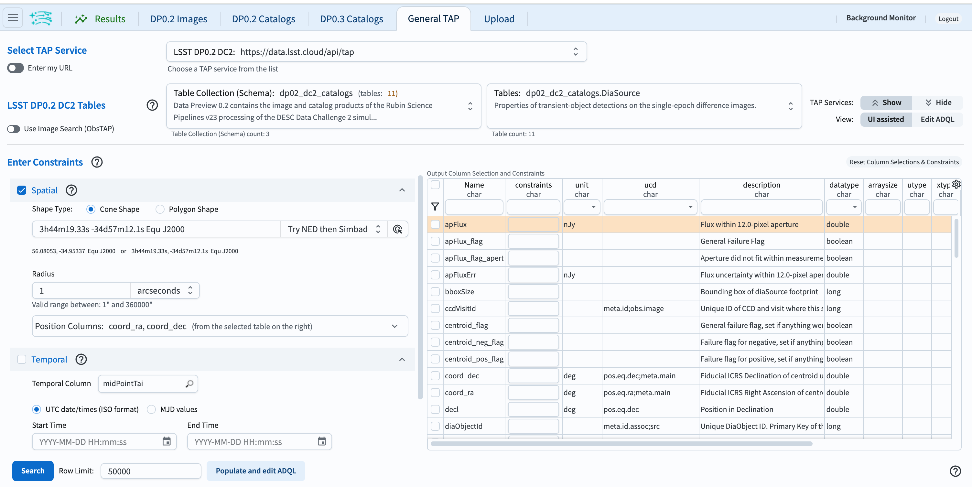Open help for Enter Constraints
Screen dimensions: 972x487
[x=97, y=162]
